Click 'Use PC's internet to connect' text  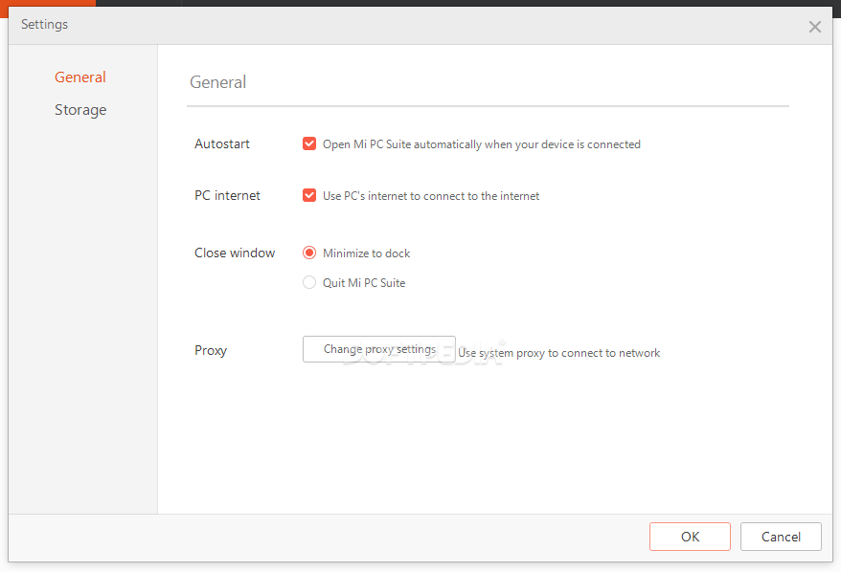(x=431, y=196)
